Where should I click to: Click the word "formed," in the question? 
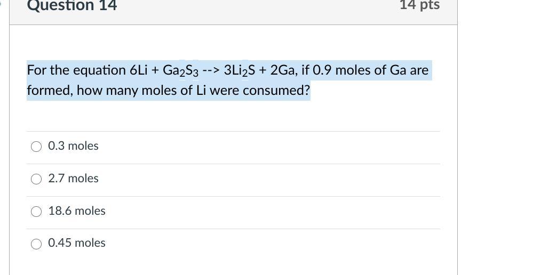click(x=50, y=91)
